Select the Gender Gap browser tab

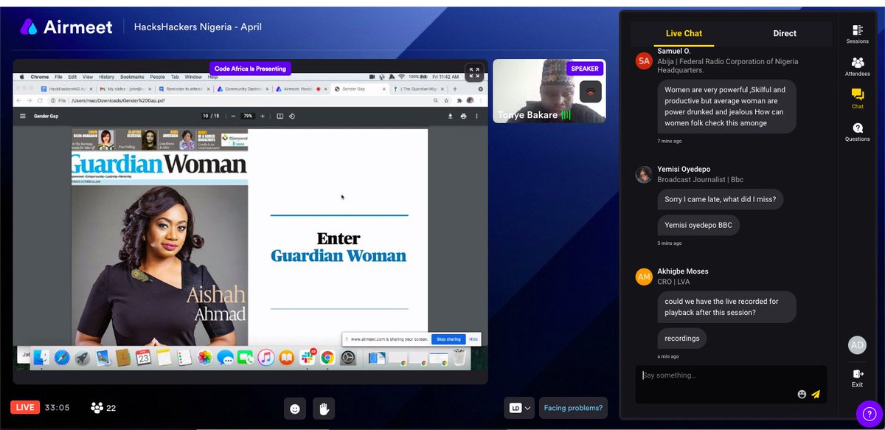click(361, 89)
